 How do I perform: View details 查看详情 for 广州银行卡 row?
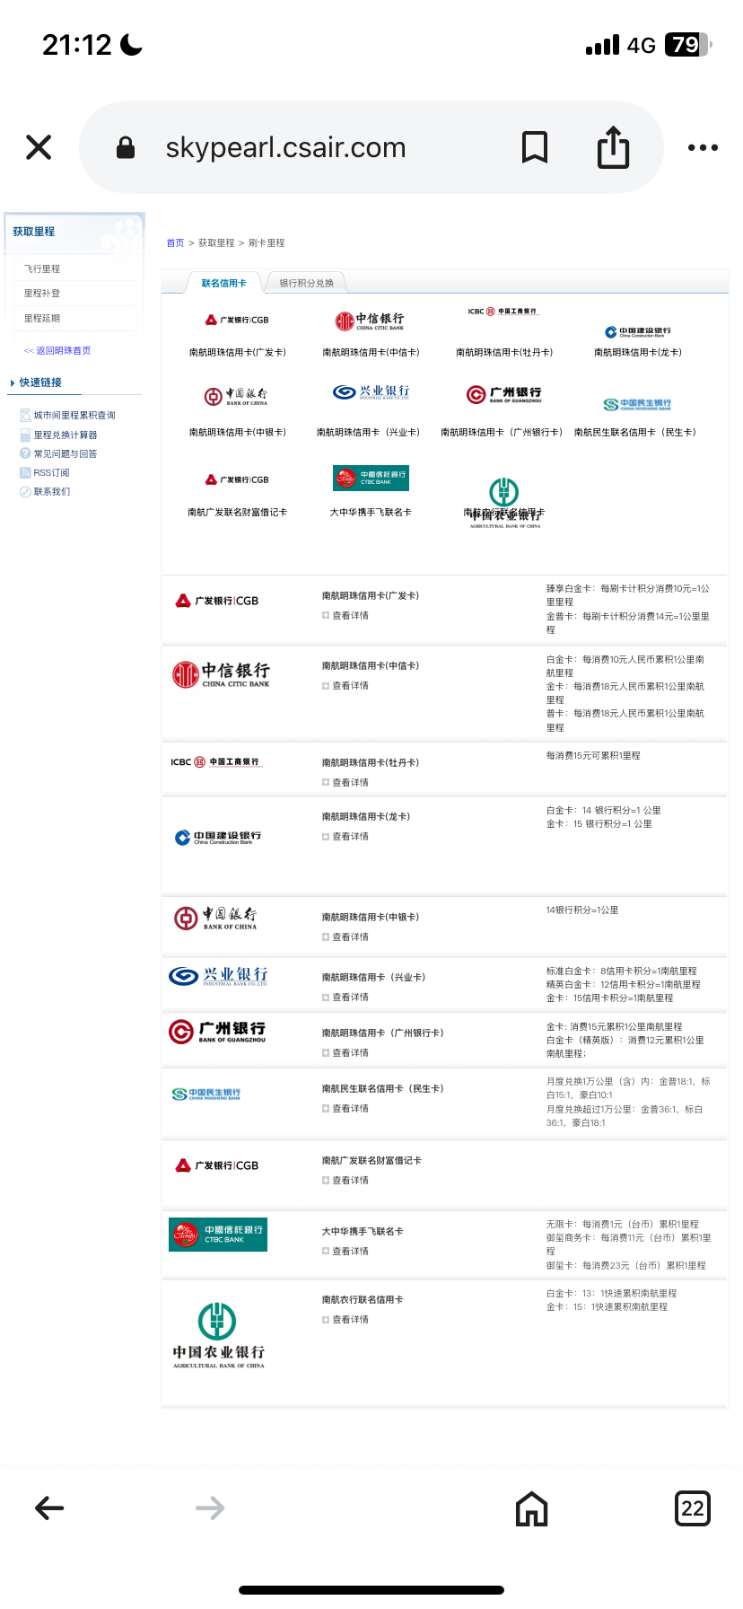pos(345,1052)
